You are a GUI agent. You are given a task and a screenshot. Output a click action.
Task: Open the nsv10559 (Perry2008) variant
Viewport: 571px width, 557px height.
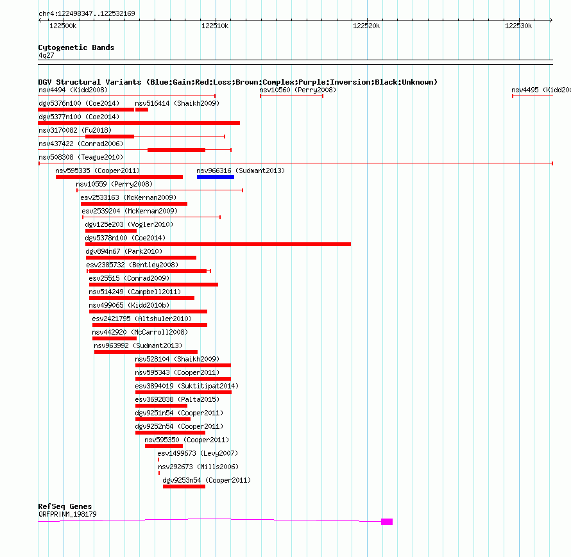[114, 184]
